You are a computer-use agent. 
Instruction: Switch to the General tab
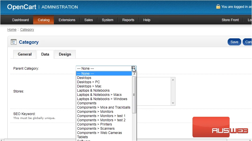point(25,54)
